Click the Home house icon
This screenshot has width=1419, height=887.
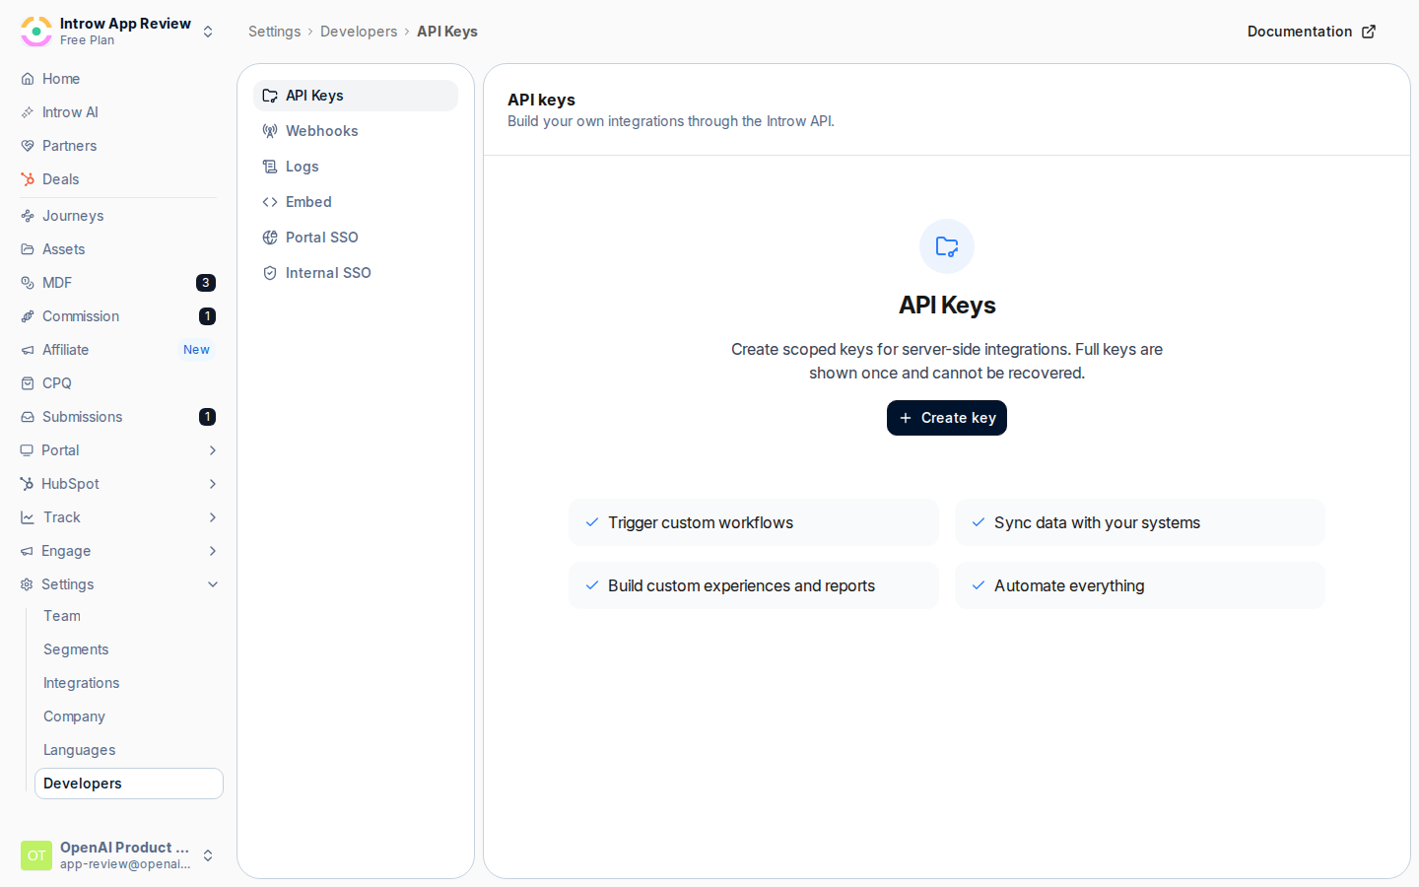pyautogui.click(x=28, y=79)
